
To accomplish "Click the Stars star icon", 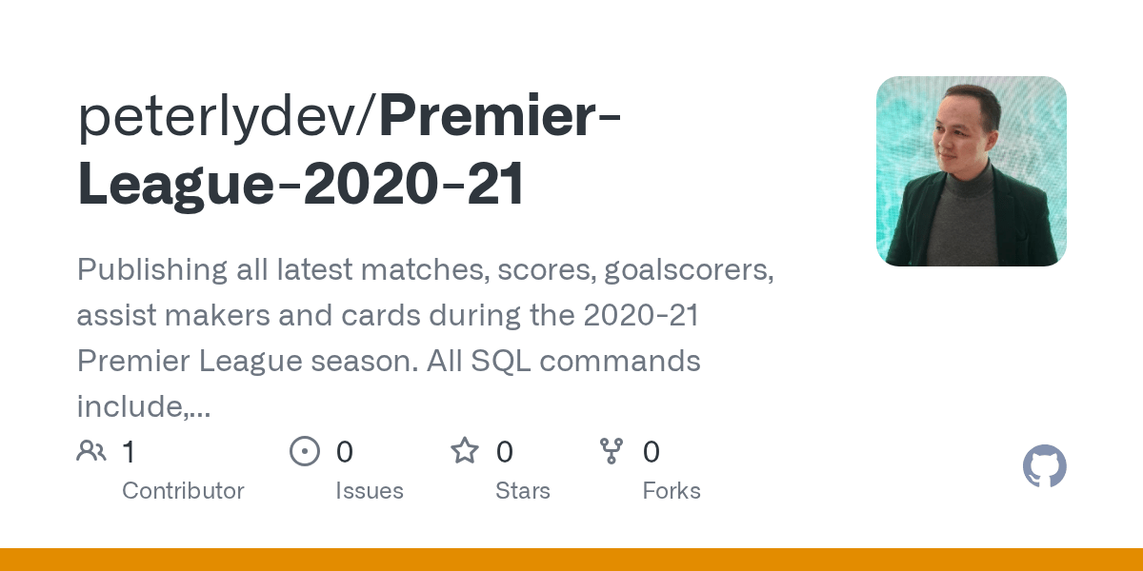I will click(465, 451).
